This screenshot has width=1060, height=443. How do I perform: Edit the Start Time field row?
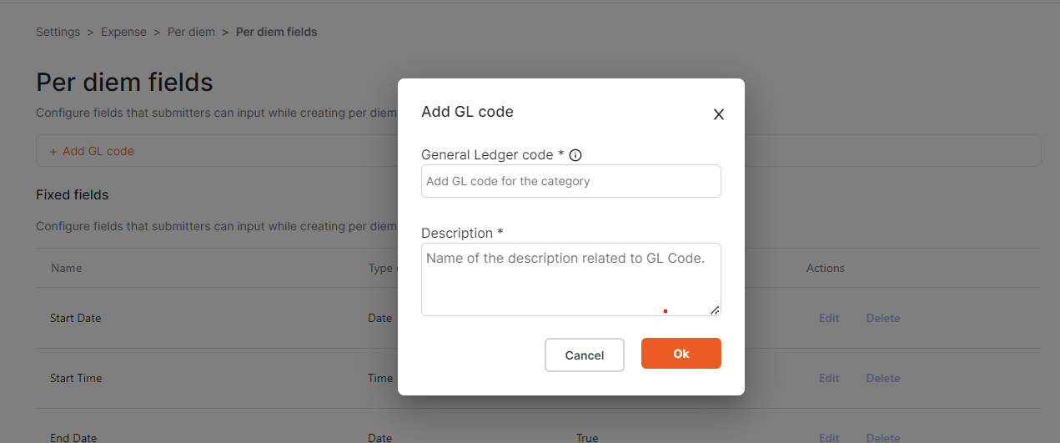click(829, 378)
